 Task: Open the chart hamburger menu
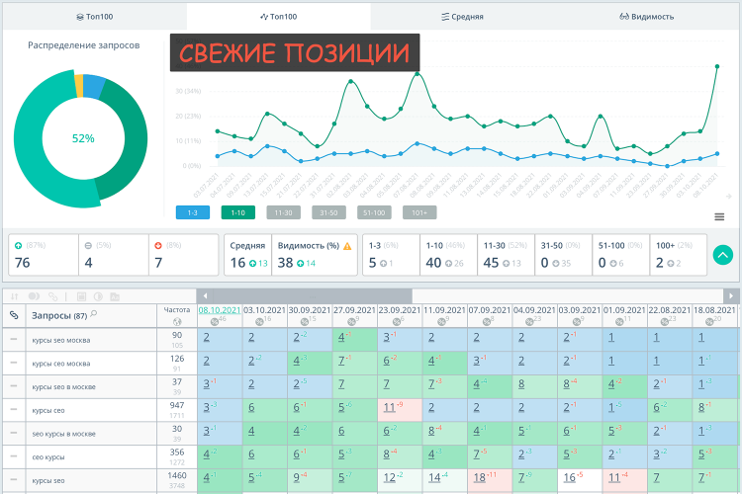pyautogui.click(x=719, y=216)
